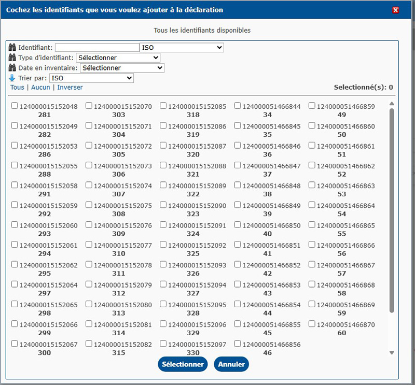The width and height of the screenshot is (415, 385).
Task: Click binoculars icon next to Type d'identifiant
Action: pos(13,58)
